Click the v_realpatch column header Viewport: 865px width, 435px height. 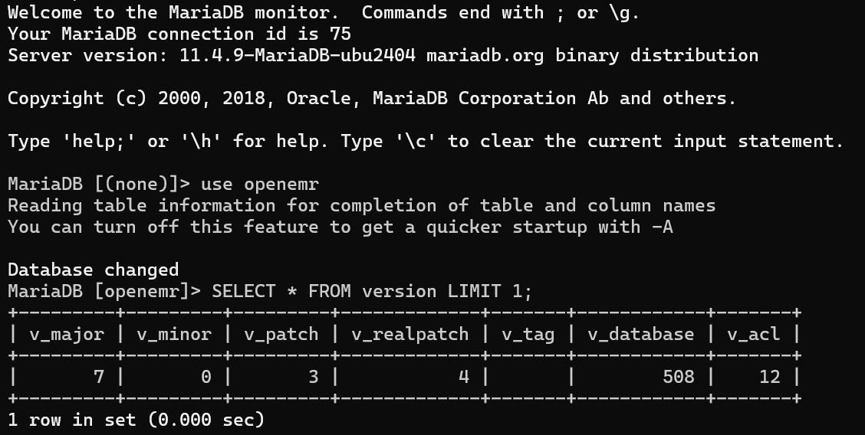[410, 334]
